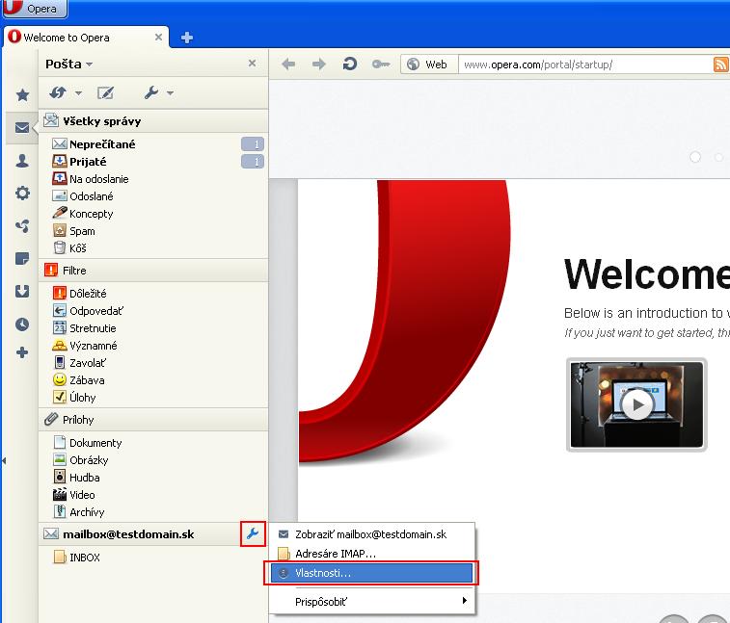Screen dimensions: 730x623
Task: Select the Významné filter
Action: [153, 346]
